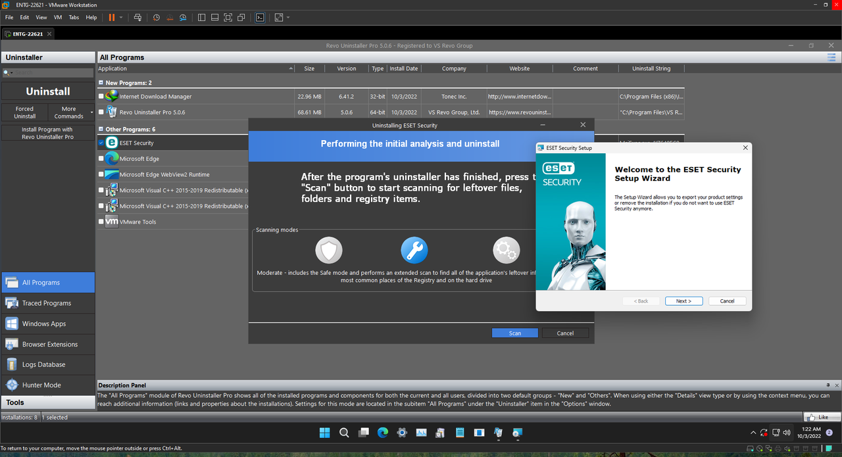The image size is (842, 457).
Task: Check the Internet Download Manager checkbox
Action: coord(101,97)
